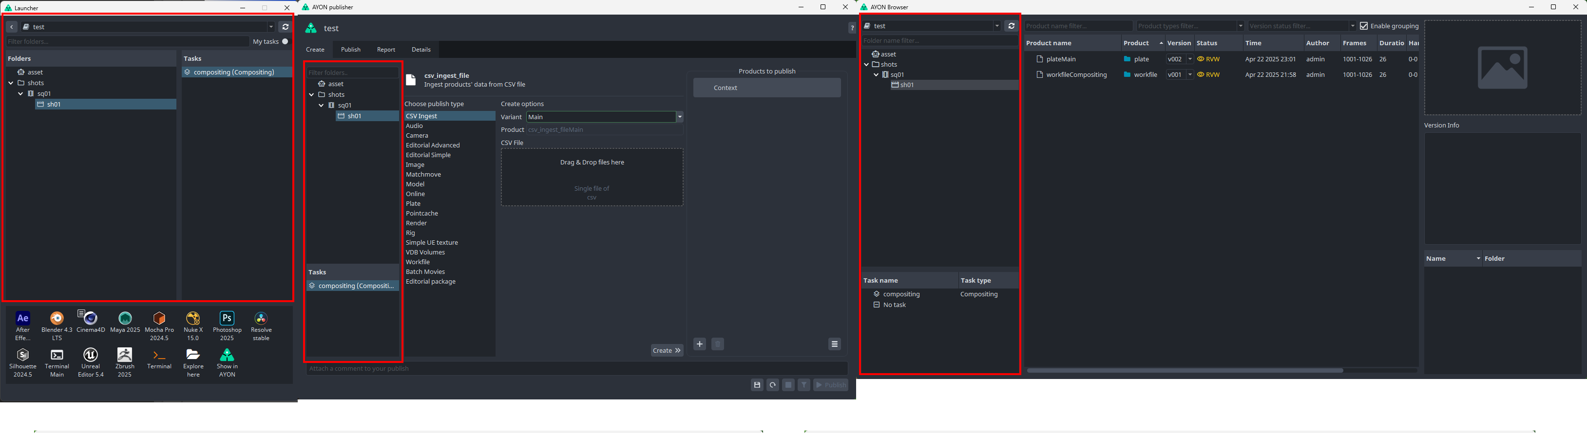Click the Launcher Filter folders field

[127, 42]
